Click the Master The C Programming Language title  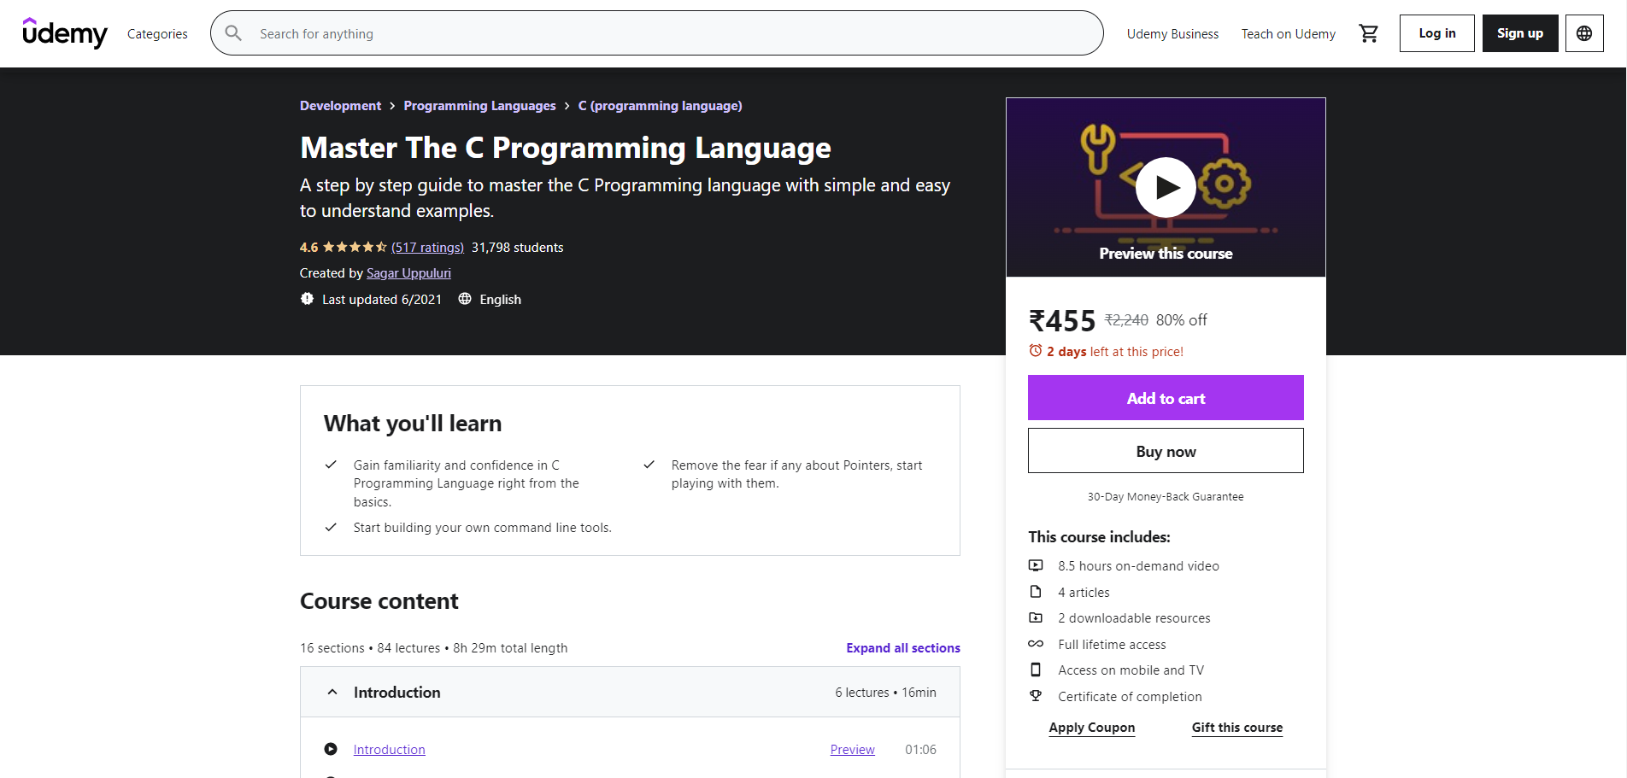click(565, 148)
